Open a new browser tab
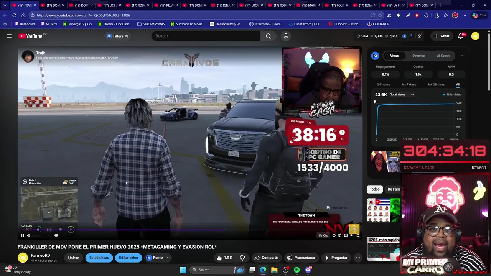Viewport: 491px width, 276px height. click(441, 5)
